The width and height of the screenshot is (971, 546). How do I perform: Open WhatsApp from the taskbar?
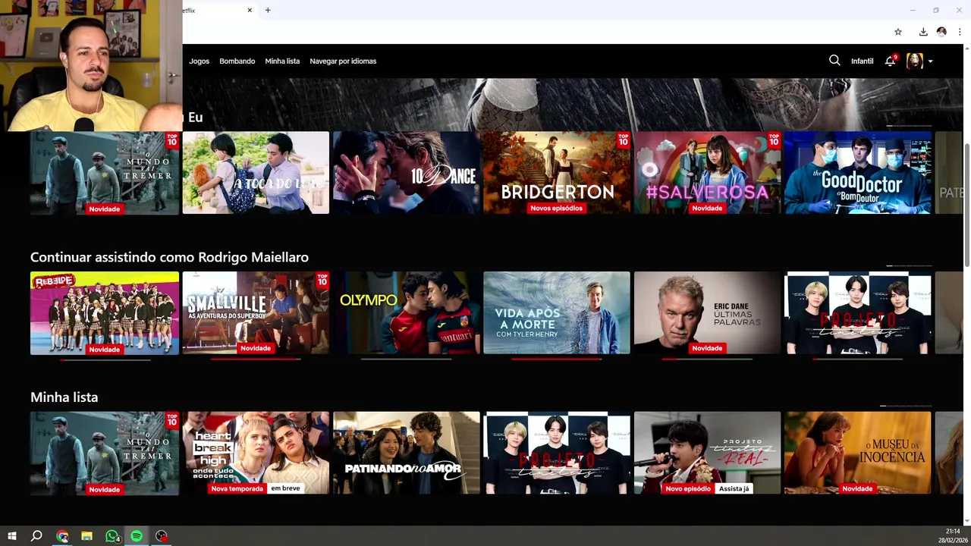[x=112, y=536]
